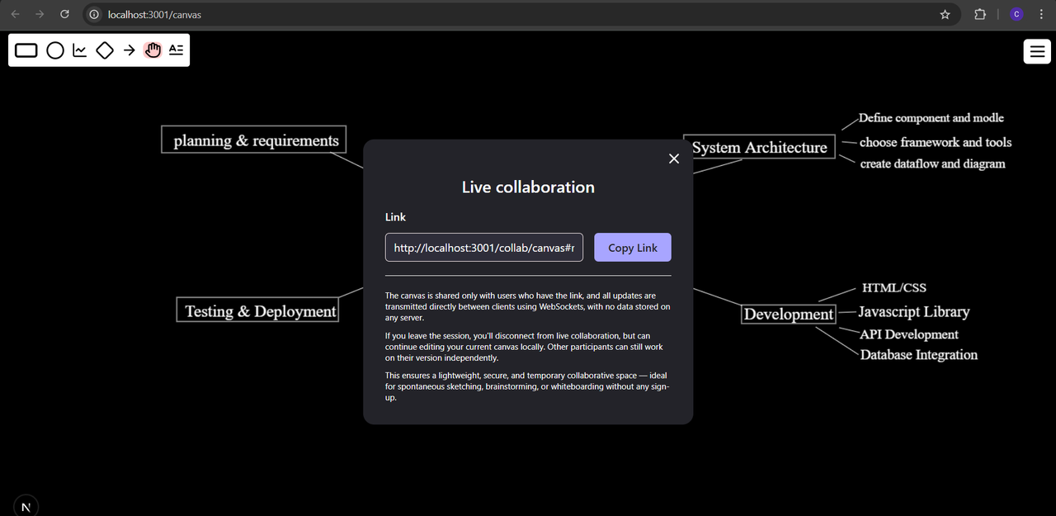The width and height of the screenshot is (1056, 516).
Task: Open the Chrome profile avatar
Action: 1016,14
